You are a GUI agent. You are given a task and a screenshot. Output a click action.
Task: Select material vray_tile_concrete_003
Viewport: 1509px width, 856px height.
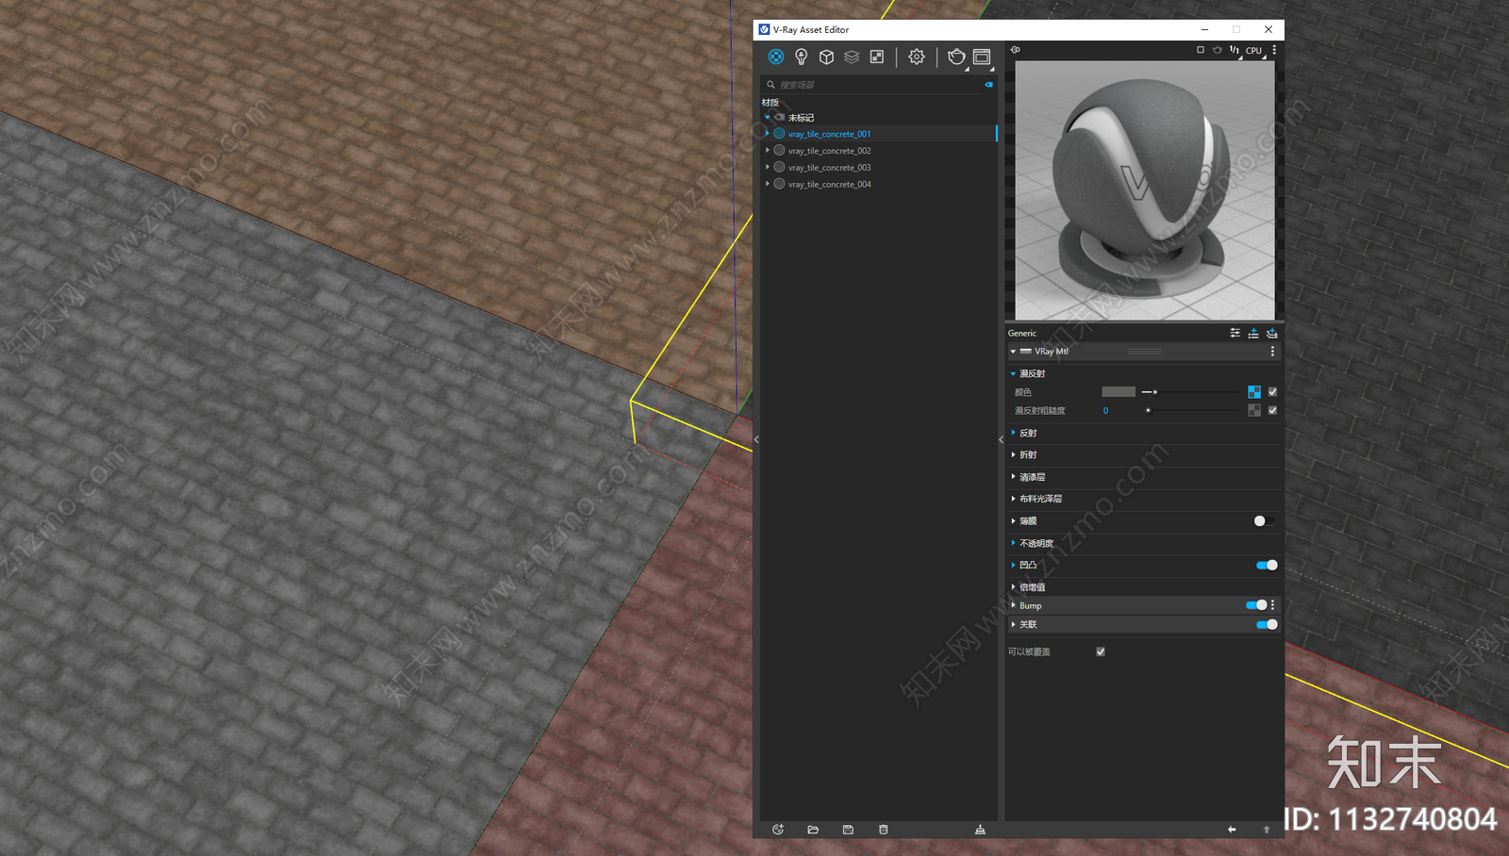click(x=829, y=168)
